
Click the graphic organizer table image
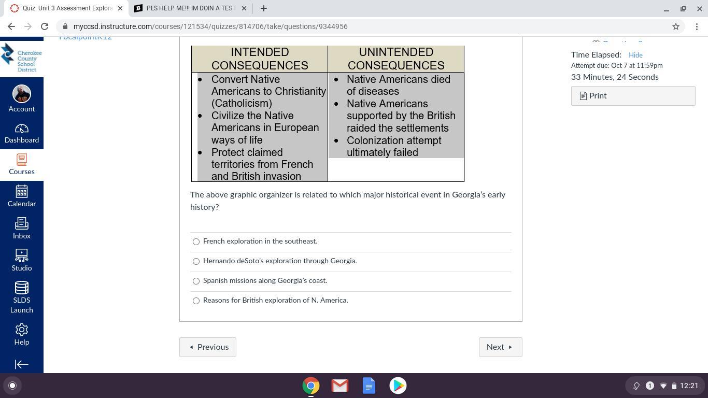pos(328,113)
